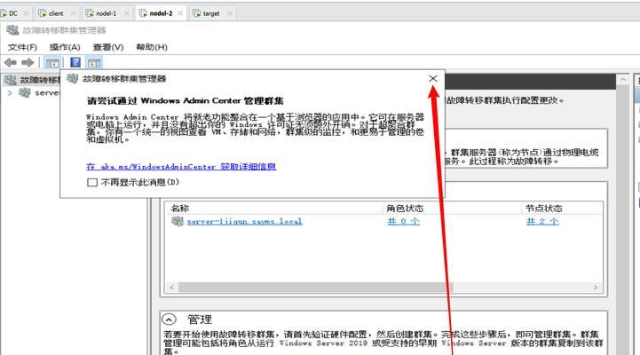Open the aka.ms/WindowsAdminCenter details link

point(181,167)
